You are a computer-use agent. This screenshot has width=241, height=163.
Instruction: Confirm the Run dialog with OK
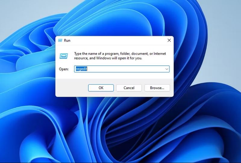pyautogui.click(x=101, y=88)
